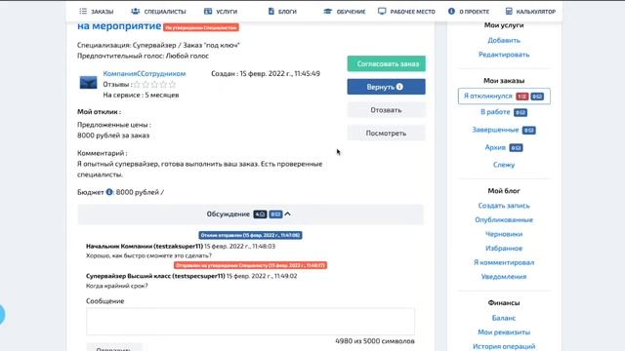Click the dark message count badge in Обсуждение
The image size is (625, 351).
(260, 214)
